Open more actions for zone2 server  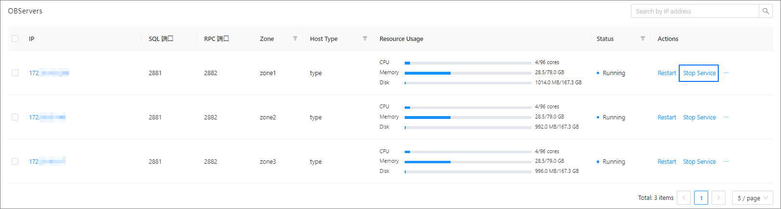(726, 118)
